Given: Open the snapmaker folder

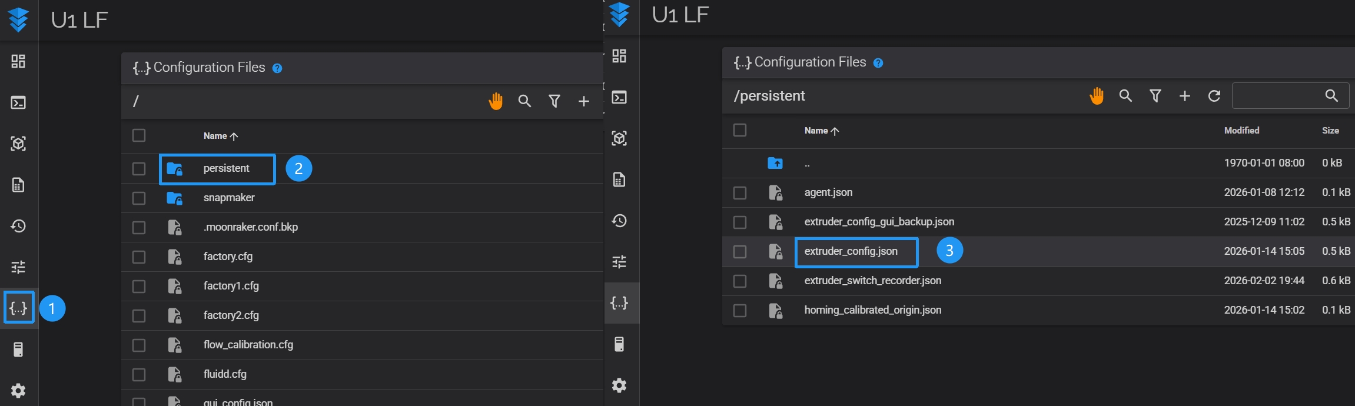Looking at the screenshot, I should tap(228, 198).
